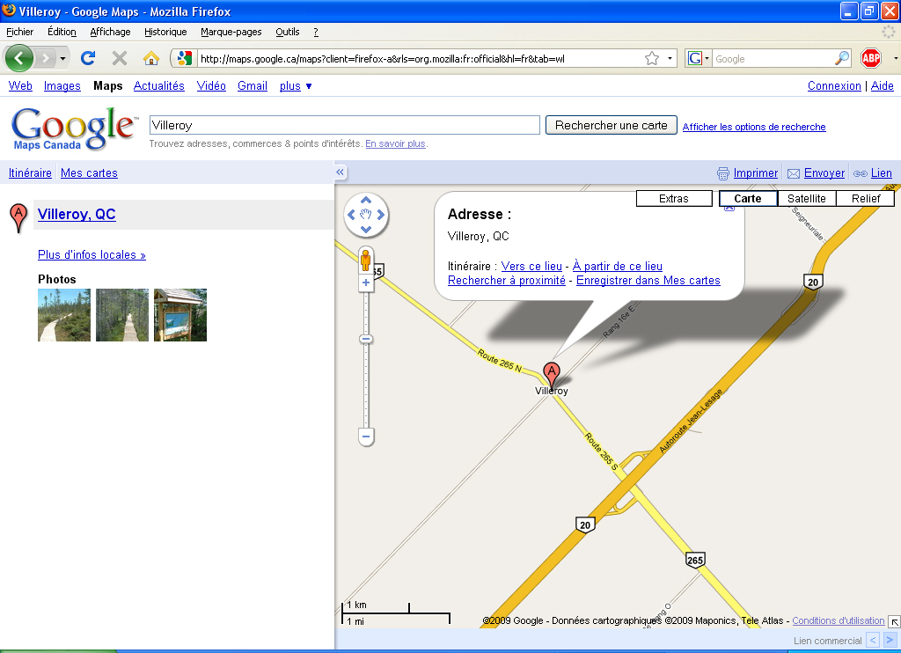Switch to Relief terrain view

pos(866,198)
